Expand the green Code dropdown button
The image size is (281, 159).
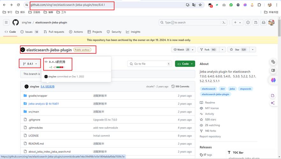[185, 64]
